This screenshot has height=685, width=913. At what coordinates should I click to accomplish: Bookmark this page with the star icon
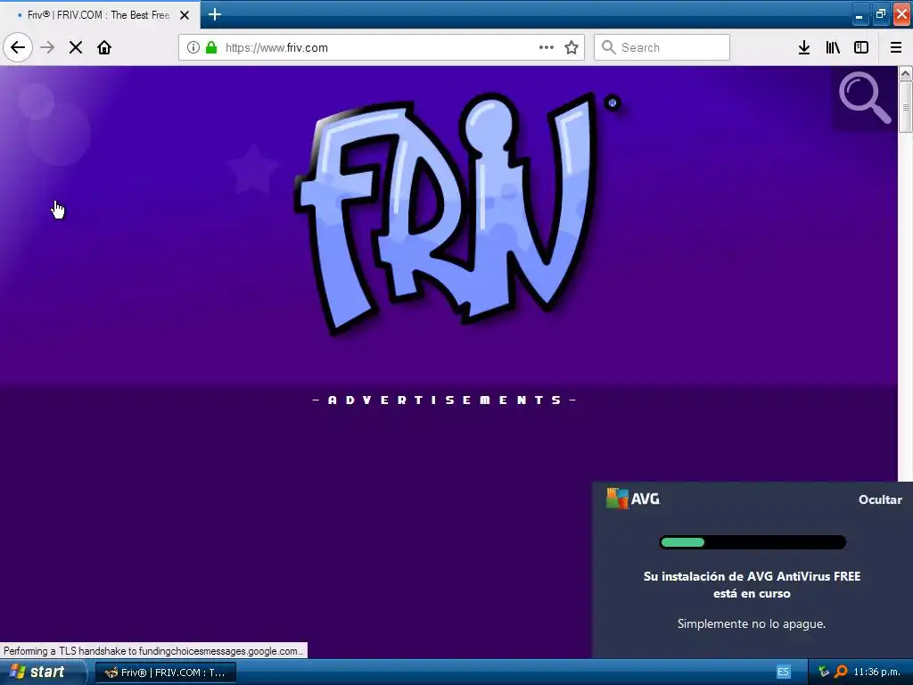[x=572, y=47]
